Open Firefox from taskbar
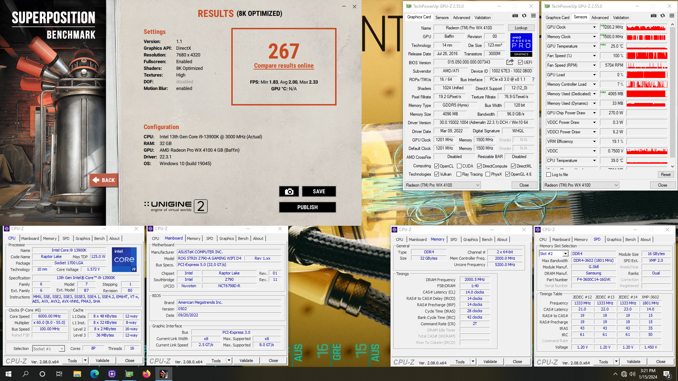Image resolution: width=678 pixels, height=381 pixels. click(147, 374)
